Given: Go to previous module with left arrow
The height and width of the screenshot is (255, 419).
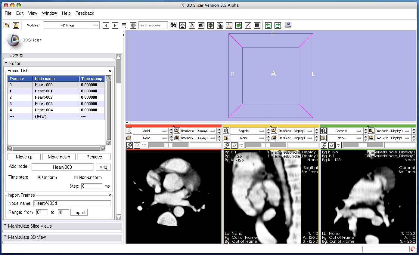Looking at the screenshot, I should [106, 26].
